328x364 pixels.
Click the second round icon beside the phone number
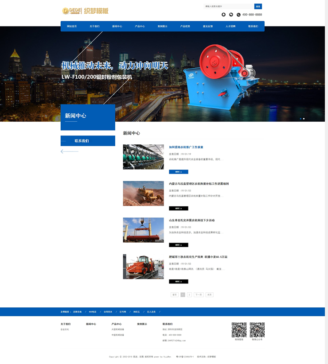click(231, 15)
